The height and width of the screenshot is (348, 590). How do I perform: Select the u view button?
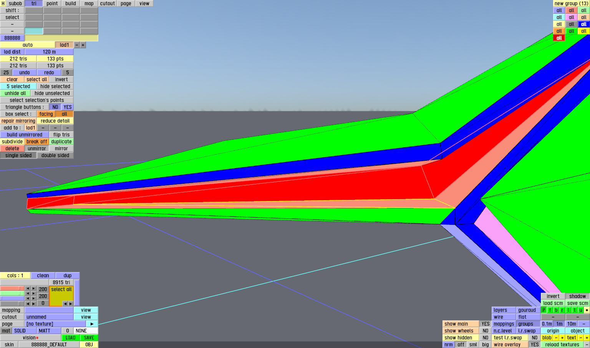pos(581,310)
